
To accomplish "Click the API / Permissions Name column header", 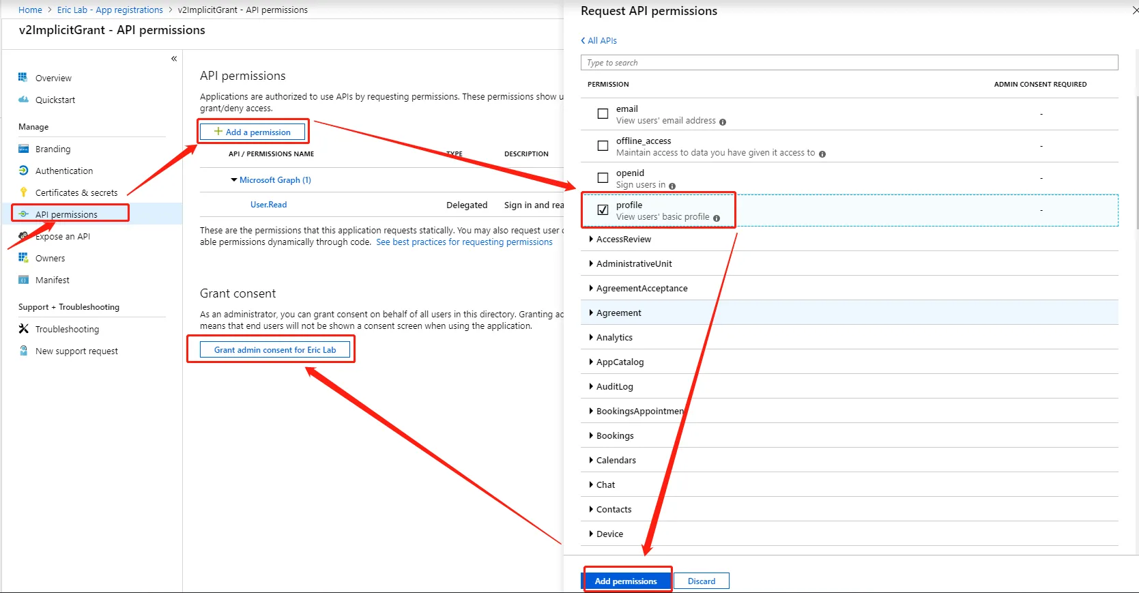I will 271,154.
